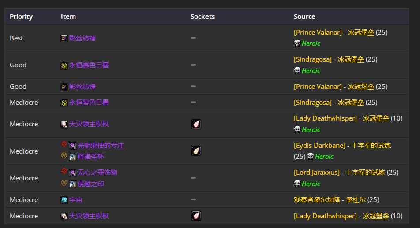420x228 pixels.
Task: Open the [Sindragosa] link in the Mediocre row
Action: click(x=312, y=103)
